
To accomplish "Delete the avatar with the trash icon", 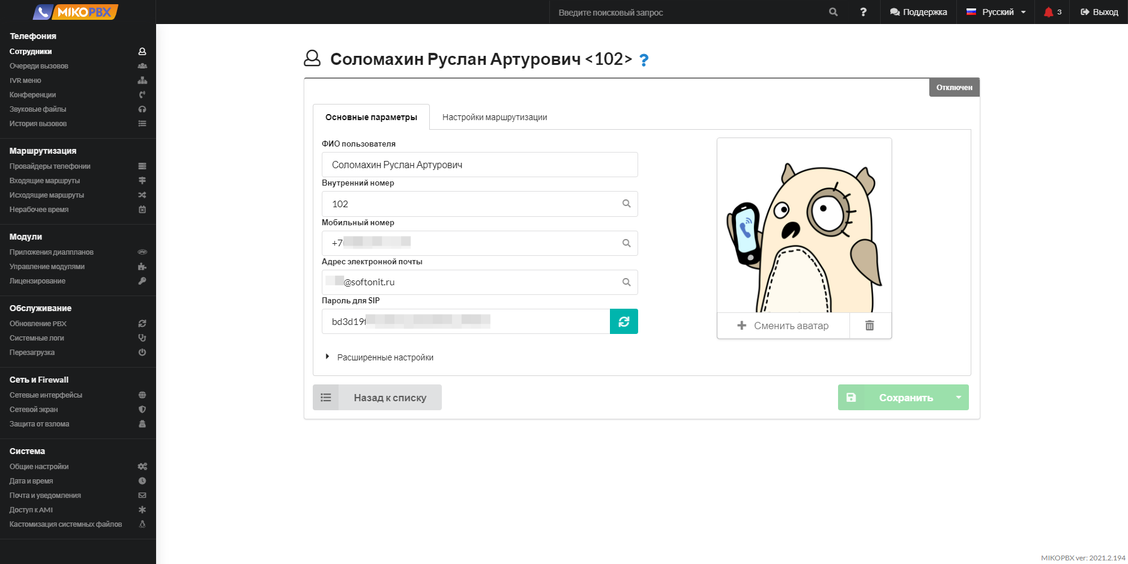I will (869, 326).
